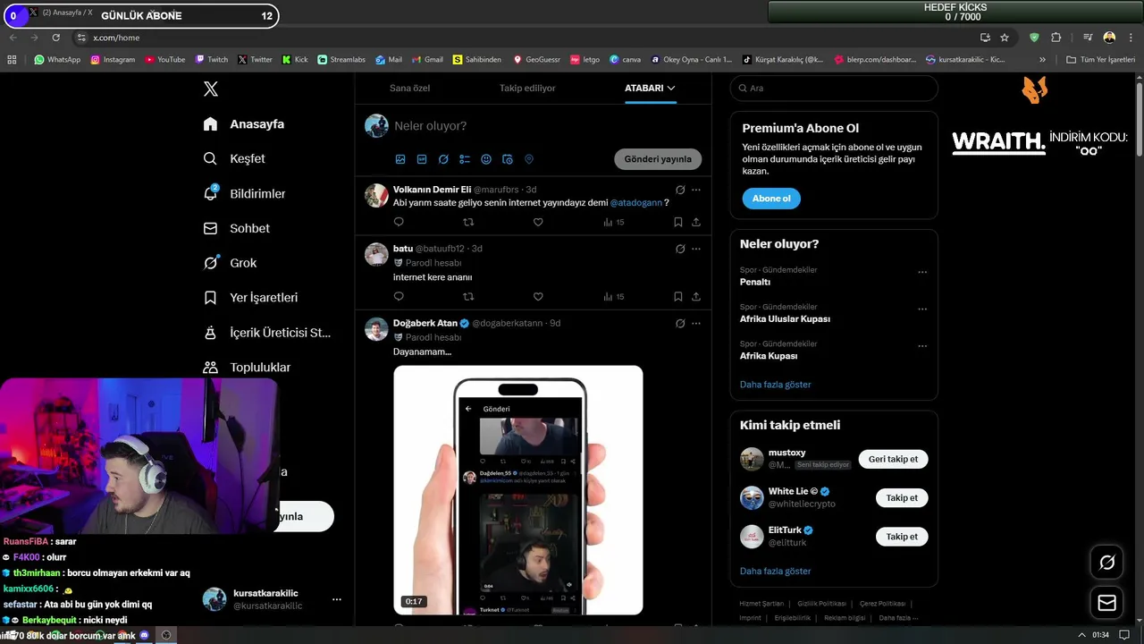The height and width of the screenshot is (644, 1144).
Task: Reload page in browser toolbar
Action: coord(56,38)
